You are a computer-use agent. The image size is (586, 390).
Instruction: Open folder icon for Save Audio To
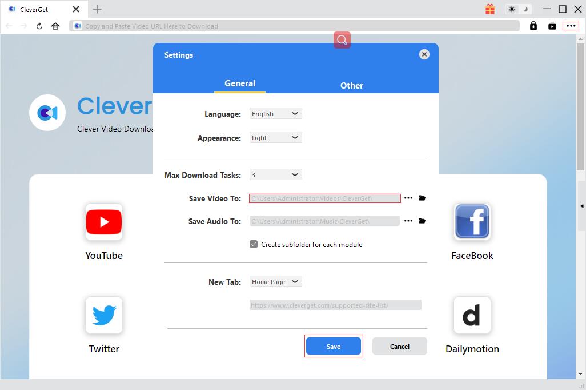422,221
